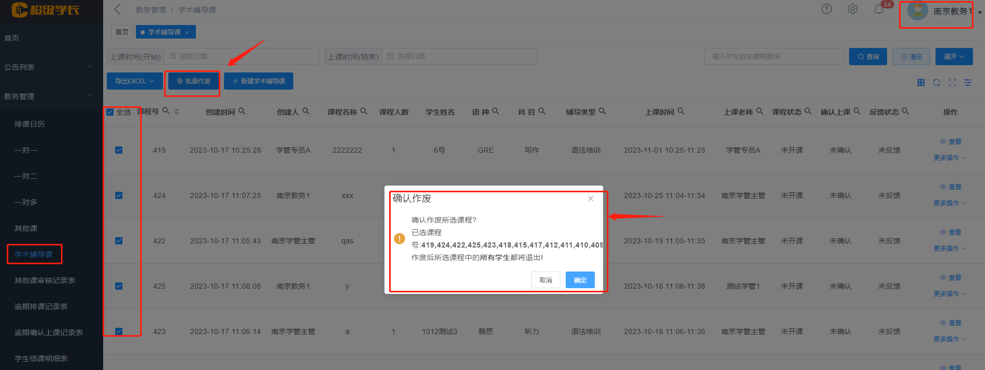The width and height of the screenshot is (985, 370).
Task: Uncheck the 全选 select-all checkbox
Action: (110, 112)
